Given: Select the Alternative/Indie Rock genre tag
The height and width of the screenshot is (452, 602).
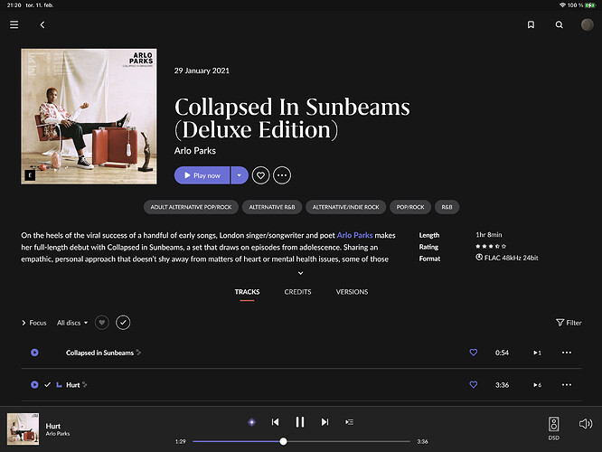Looking at the screenshot, I should pyautogui.click(x=345, y=207).
